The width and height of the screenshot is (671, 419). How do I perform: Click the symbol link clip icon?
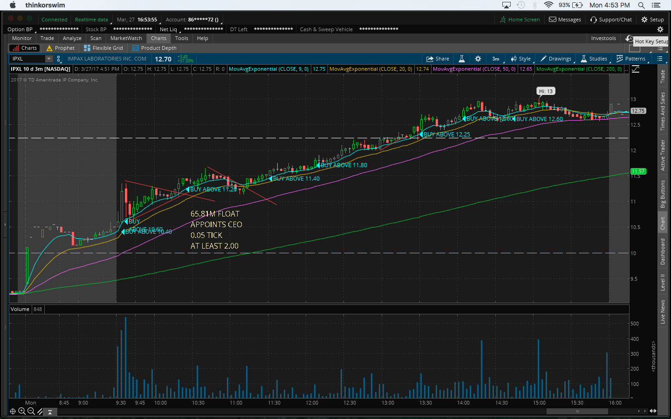click(x=59, y=59)
